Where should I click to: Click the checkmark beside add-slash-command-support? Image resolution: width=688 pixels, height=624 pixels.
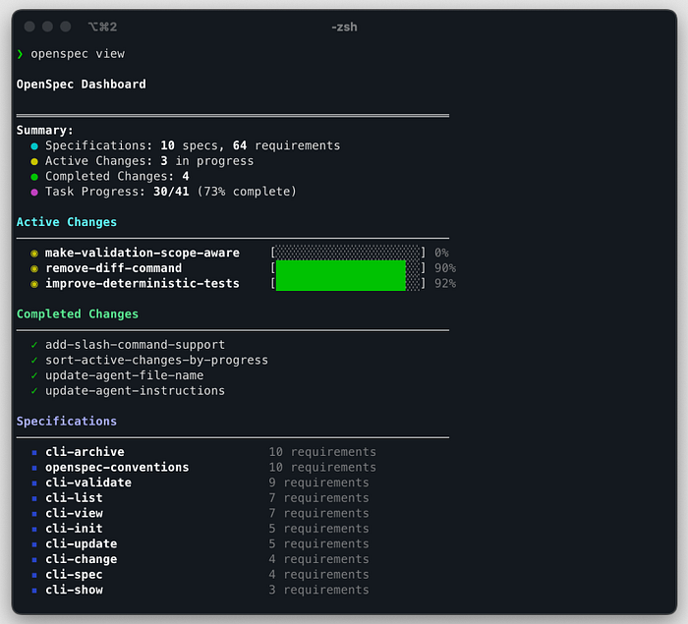point(34,345)
